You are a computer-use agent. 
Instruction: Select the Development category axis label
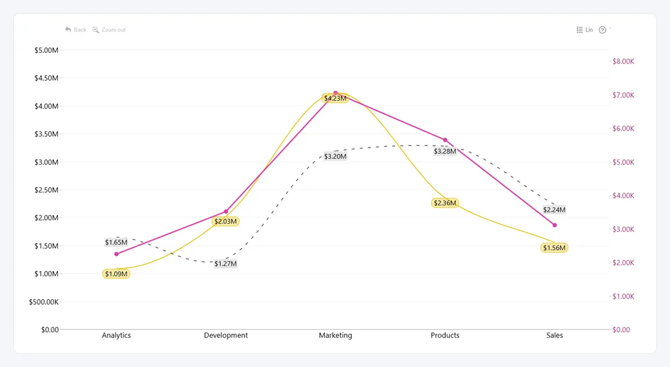(226, 335)
